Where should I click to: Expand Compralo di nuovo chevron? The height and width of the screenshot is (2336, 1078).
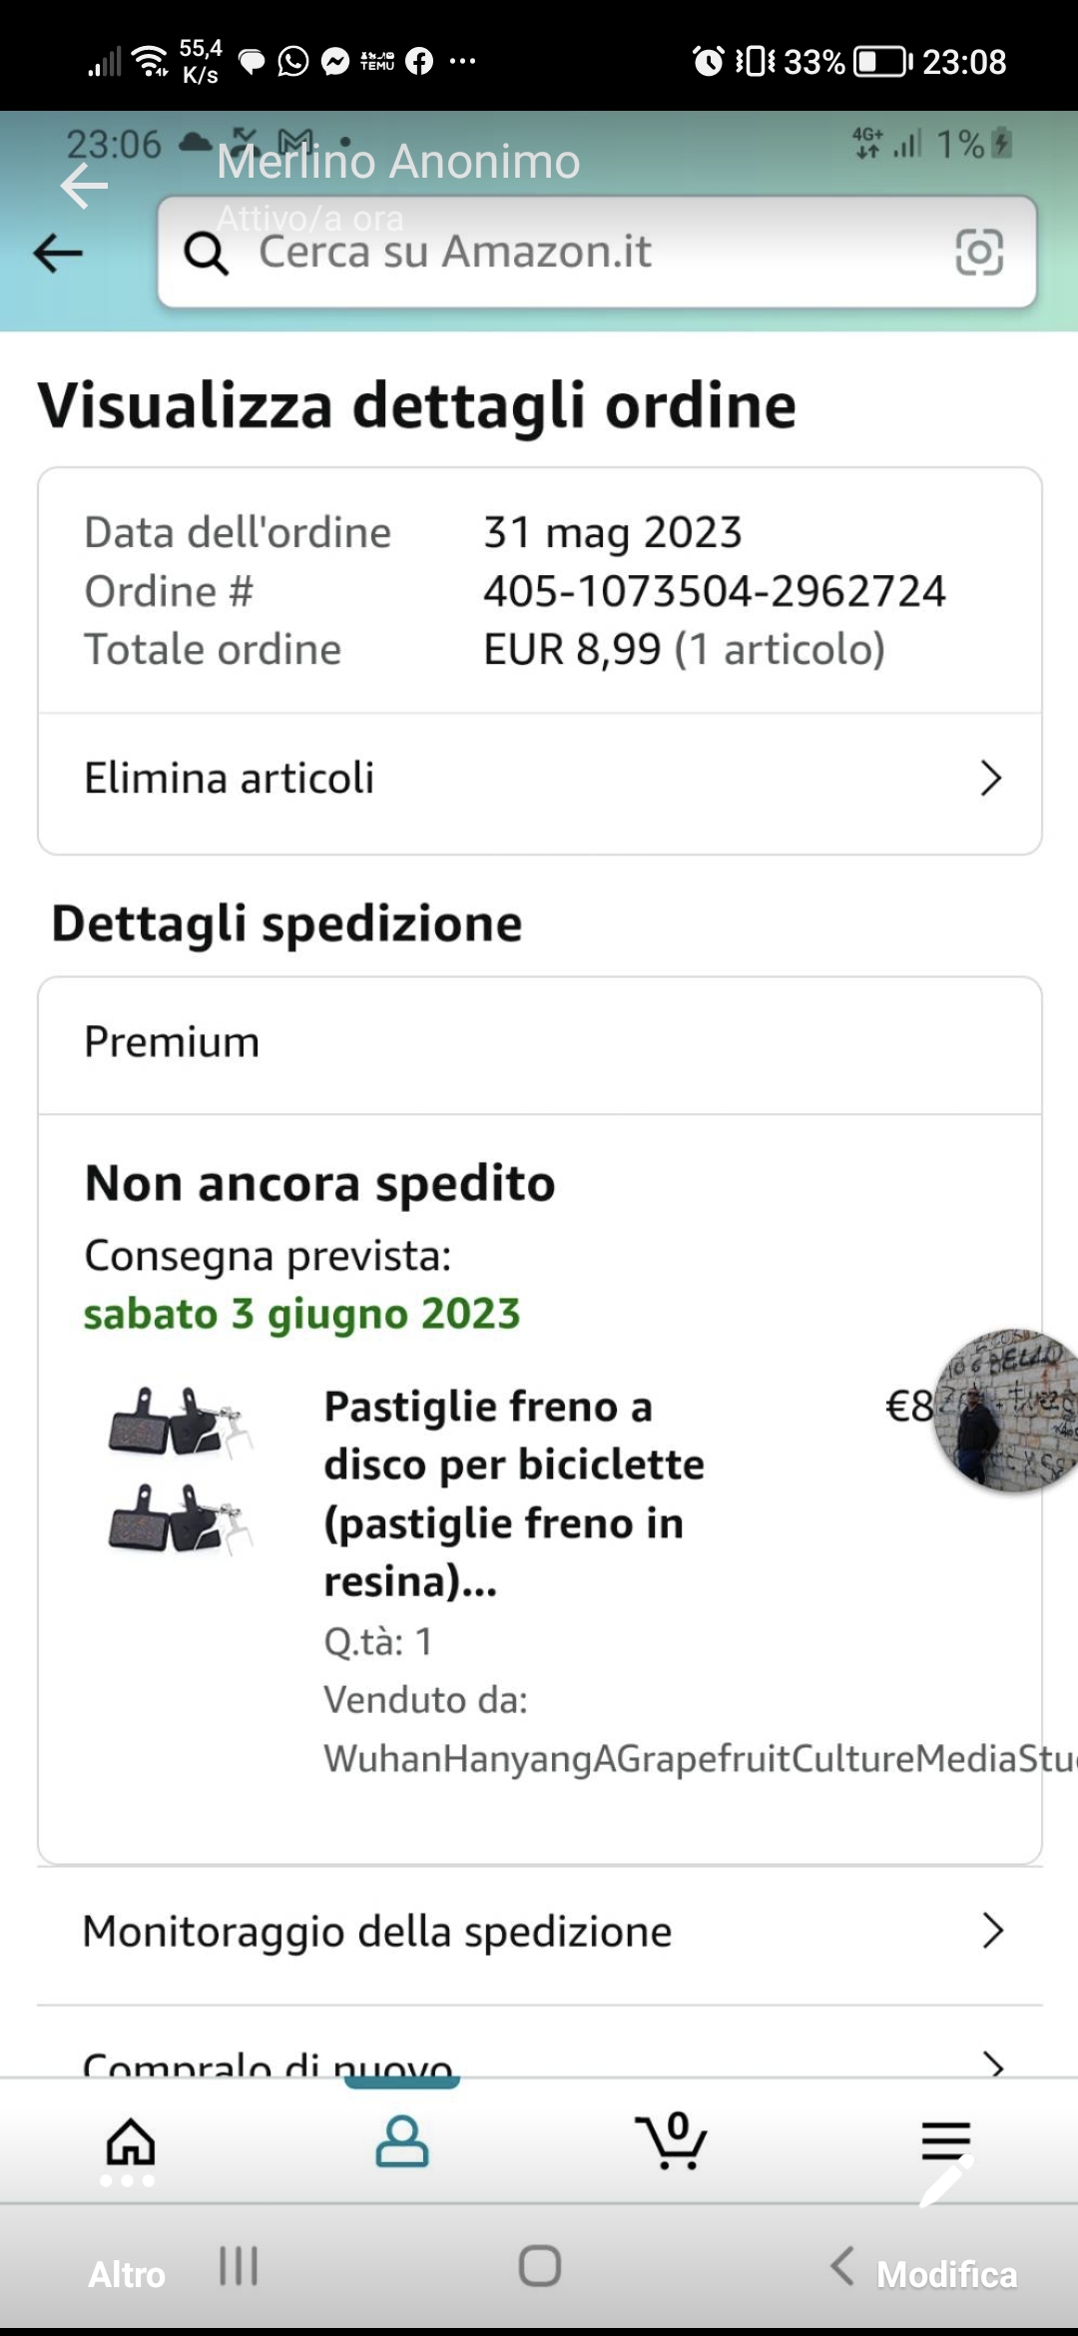(x=991, y=2062)
